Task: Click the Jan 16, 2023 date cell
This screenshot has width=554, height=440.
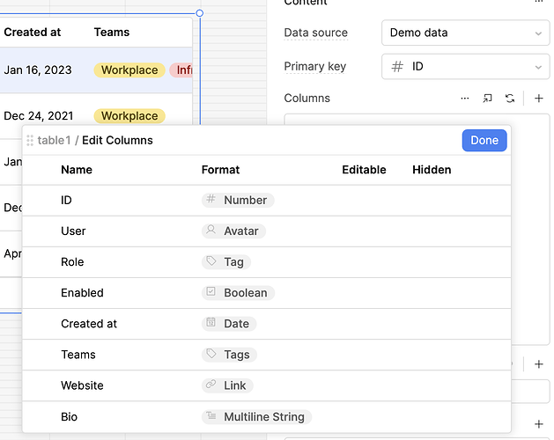Action: point(38,70)
